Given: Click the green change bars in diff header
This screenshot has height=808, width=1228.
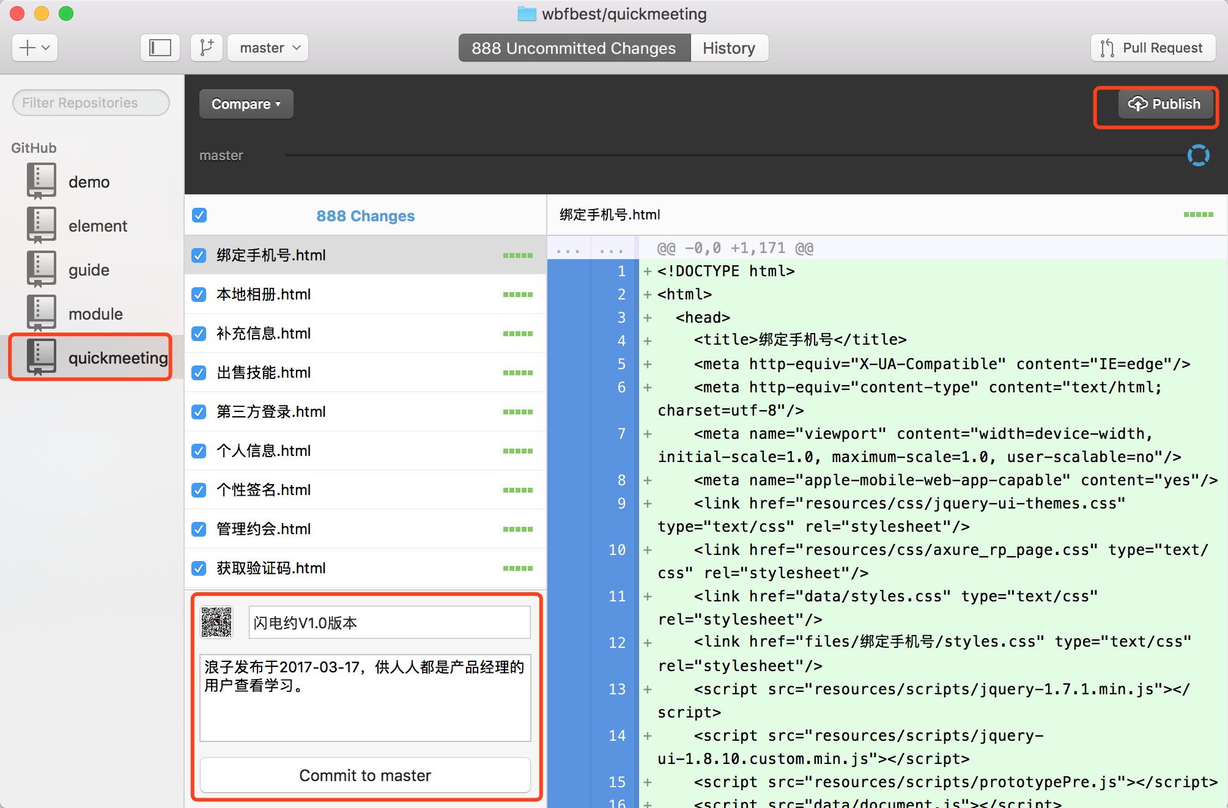Looking at the screenshot, I should click(1199, 215).
